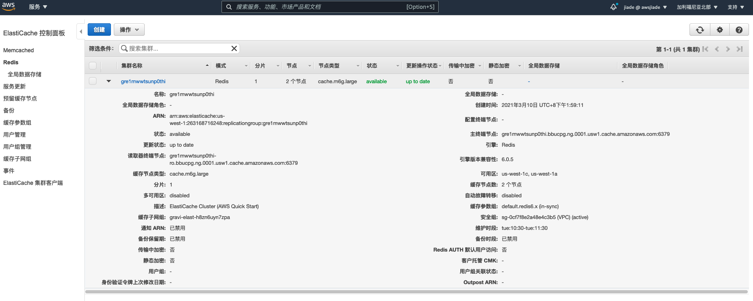Open the help question mark icon
The width and height of the screenshot is (753, 301).
(739, 30)
